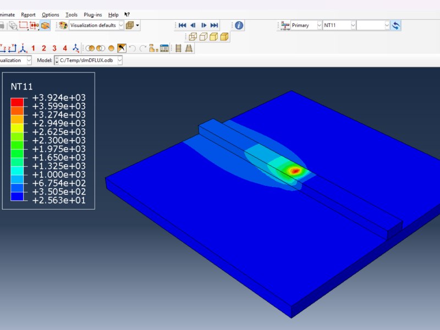Open the Primary variable type dropdown

pos(306,25)
